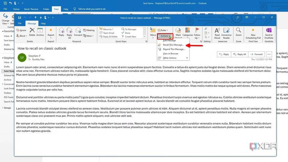
Task: Collapse the Favorites folder group
Action: 3,31
